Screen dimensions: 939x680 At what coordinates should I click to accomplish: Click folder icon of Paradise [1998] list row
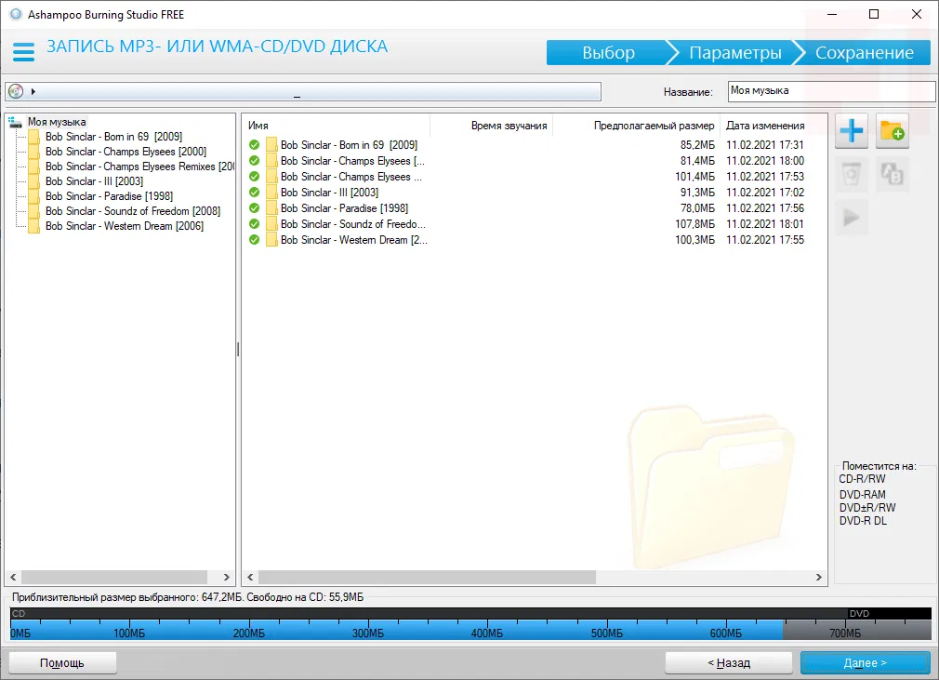point(271,207)
